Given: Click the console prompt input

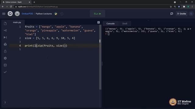Looking at the screenshot, I should point(108,34).
